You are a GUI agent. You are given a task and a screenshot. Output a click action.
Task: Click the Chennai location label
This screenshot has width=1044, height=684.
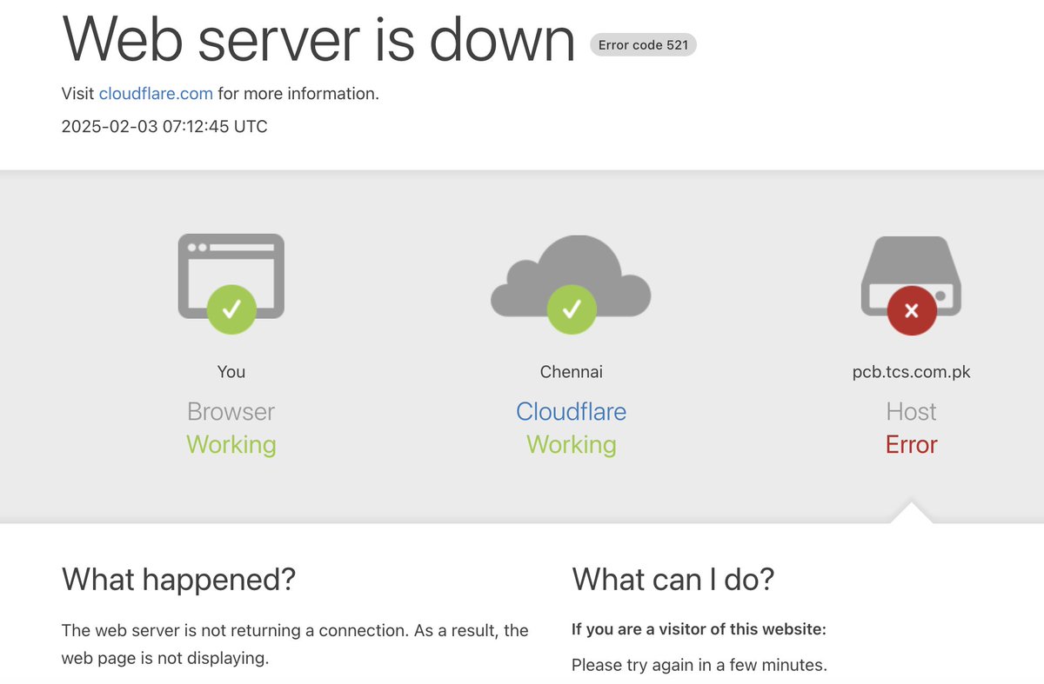[571, 372]
